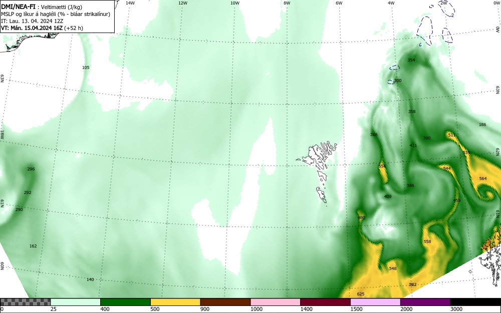
Task: Click the legend scale label '3000'
Action: 456,309
